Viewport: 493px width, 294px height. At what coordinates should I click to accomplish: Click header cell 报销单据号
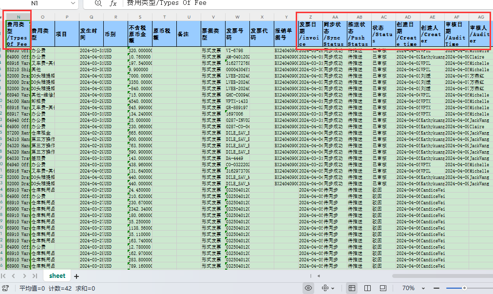coord(286,34)
